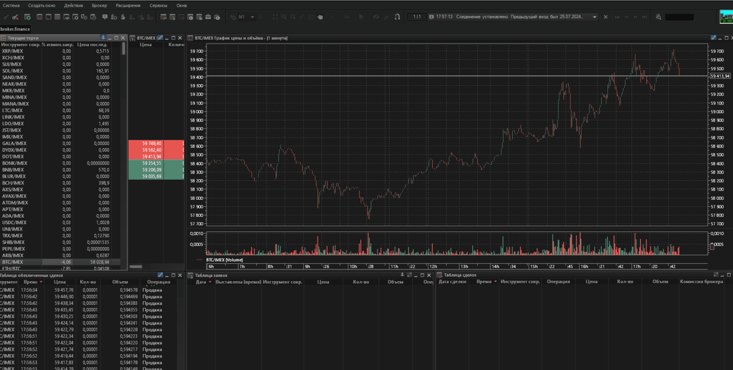Click the 1|1 field in toolbar
733x370 pixels.
417,17
